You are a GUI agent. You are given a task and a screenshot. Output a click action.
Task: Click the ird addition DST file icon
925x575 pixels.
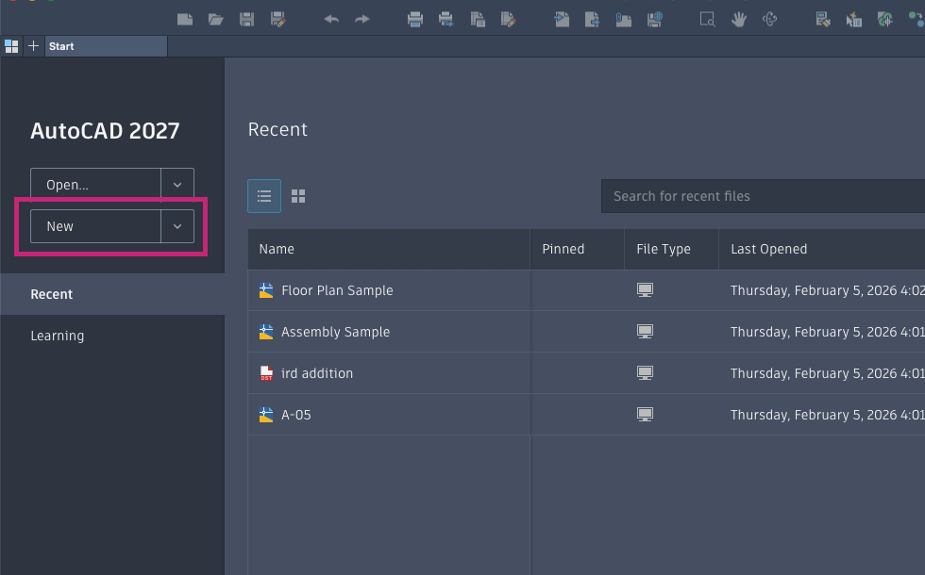[266, 373]
